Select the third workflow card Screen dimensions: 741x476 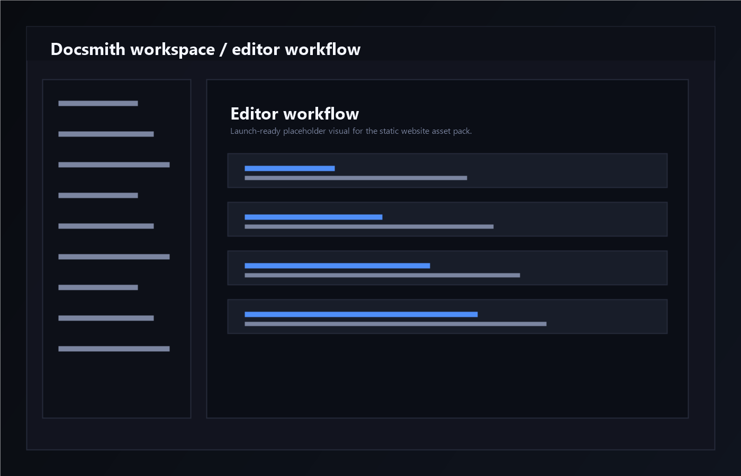447,268
